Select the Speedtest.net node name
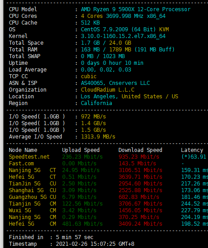Image resolution: width=208 pixels, height=248 pixels. point(29,157)
